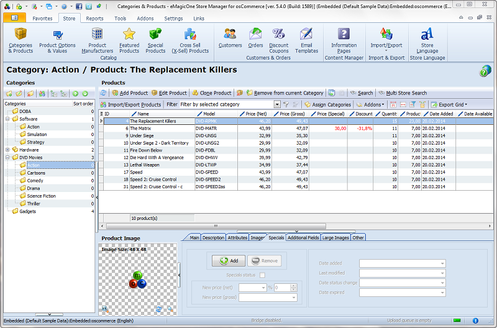Open Store Language settings
This screenshot has width=497, height=328.
427,40
